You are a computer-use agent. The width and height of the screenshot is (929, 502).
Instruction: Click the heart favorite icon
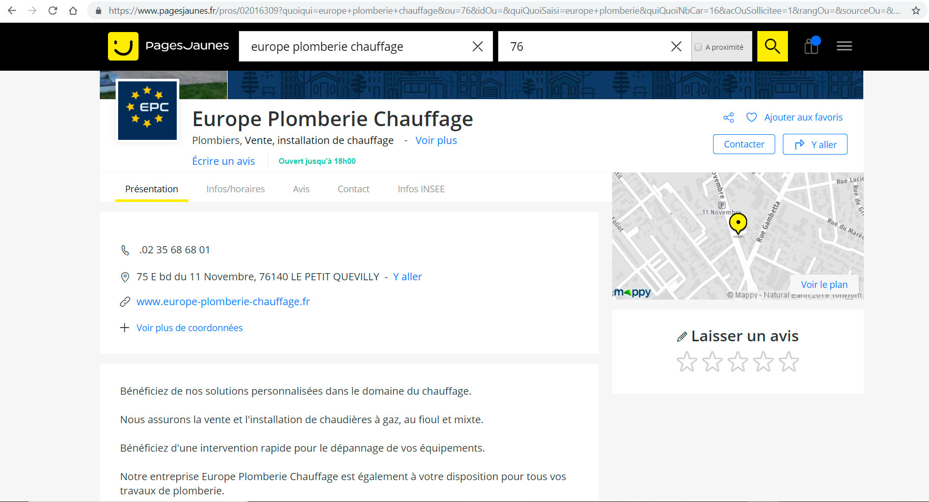[751, 117]
